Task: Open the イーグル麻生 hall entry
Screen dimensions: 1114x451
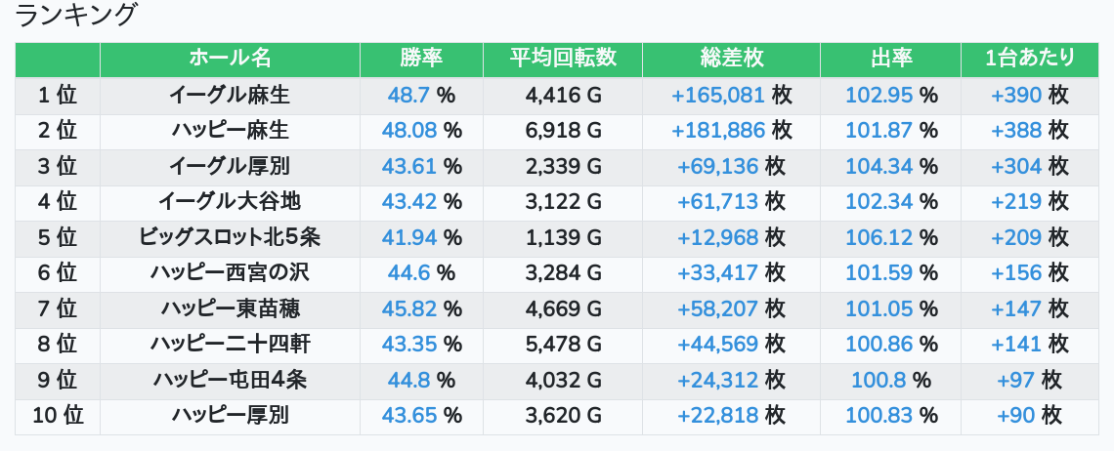Action: click(x=230, y=95)
